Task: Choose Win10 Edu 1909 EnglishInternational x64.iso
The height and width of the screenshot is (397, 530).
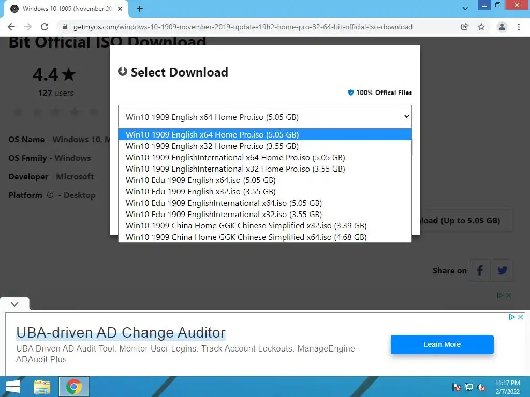Action: 265,203
